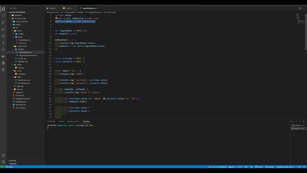Open Explorer panel more actions ellipsis
307x173 pixels.
click(x=41, y=8)
